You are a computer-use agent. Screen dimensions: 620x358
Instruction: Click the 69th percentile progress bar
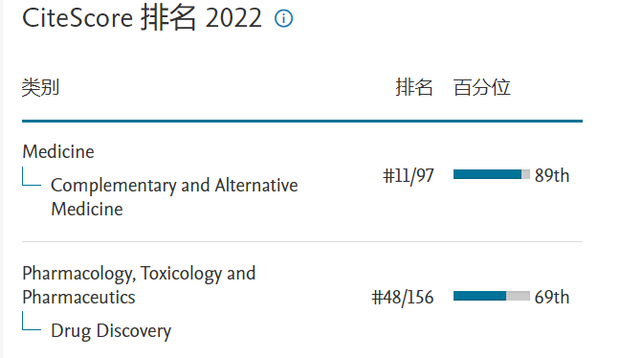(492, 296)
